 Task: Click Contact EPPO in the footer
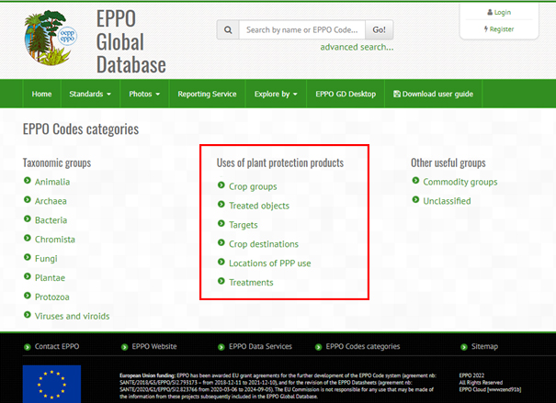(x=57, y=346)
